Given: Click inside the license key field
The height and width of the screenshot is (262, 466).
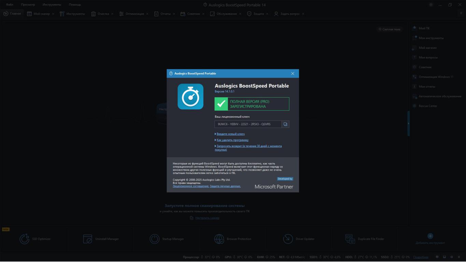Looking at the screenshot, I should [248, 124].
